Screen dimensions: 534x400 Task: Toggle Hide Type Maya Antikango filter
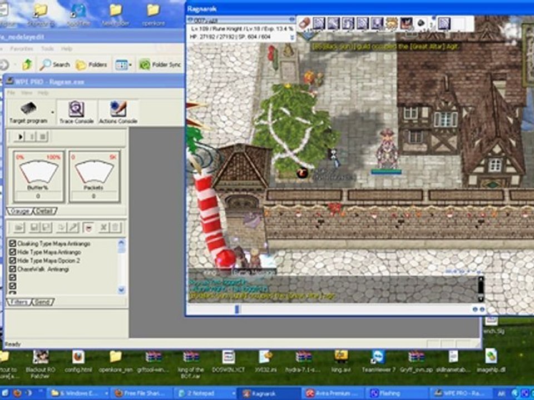pyautogui.click(x=13, y=252)
